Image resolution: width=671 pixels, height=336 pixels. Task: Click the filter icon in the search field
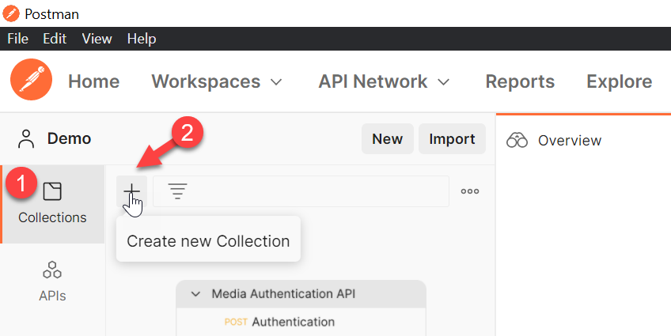[x=177, y=191]
